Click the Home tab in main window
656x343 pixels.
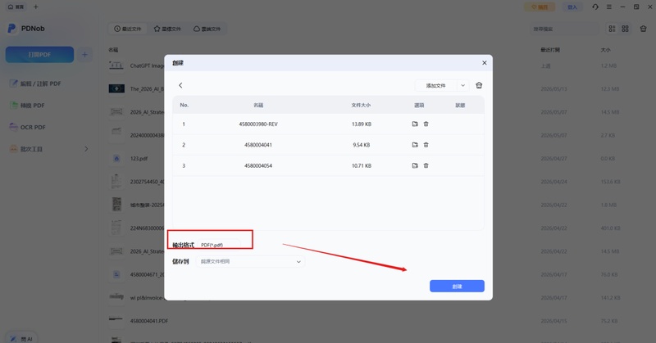pyautogui.click(x=16, y=7)
